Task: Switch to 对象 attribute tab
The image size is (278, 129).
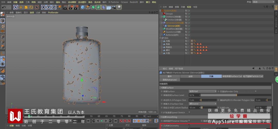Action: 211,76
